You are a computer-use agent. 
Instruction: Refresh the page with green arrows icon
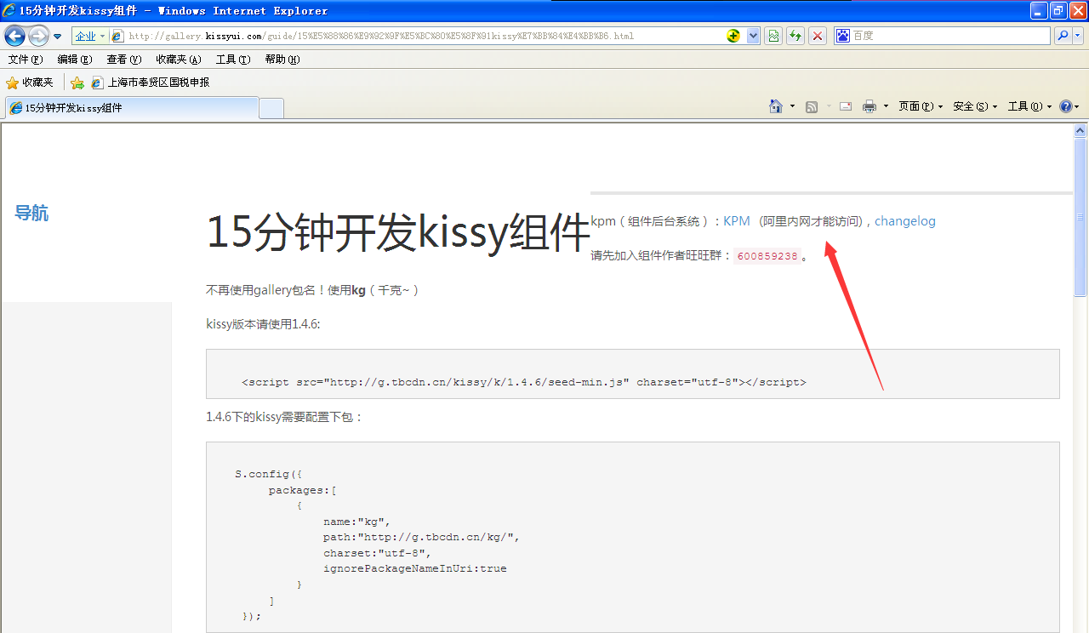795,36
